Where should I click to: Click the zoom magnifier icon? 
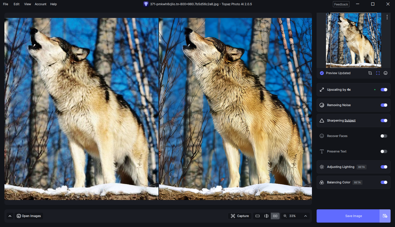[285, 216]
